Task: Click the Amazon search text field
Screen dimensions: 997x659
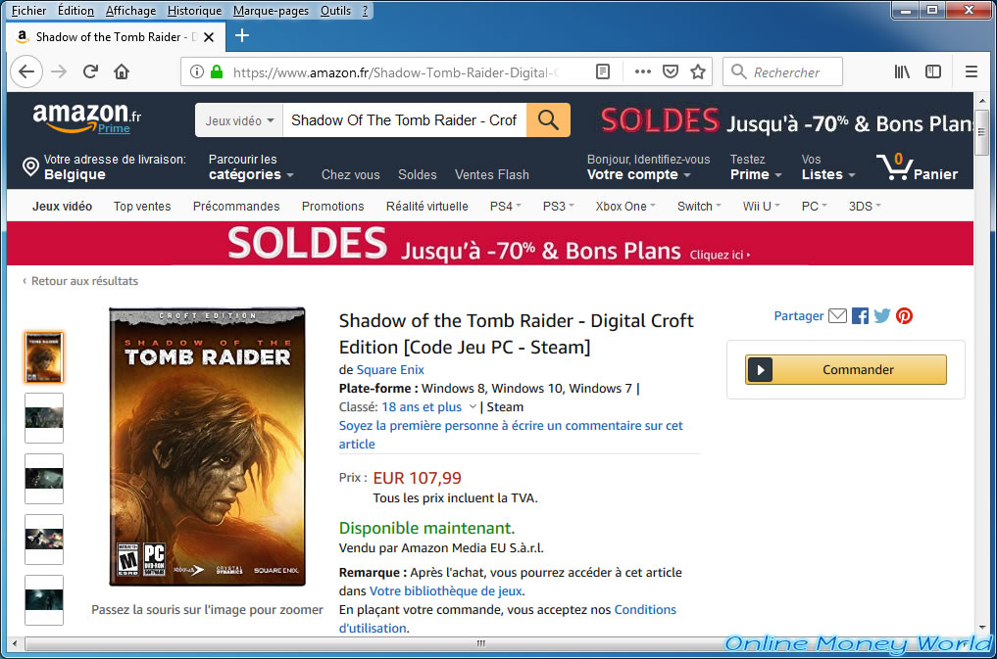Action: click(x=405, y=120)
